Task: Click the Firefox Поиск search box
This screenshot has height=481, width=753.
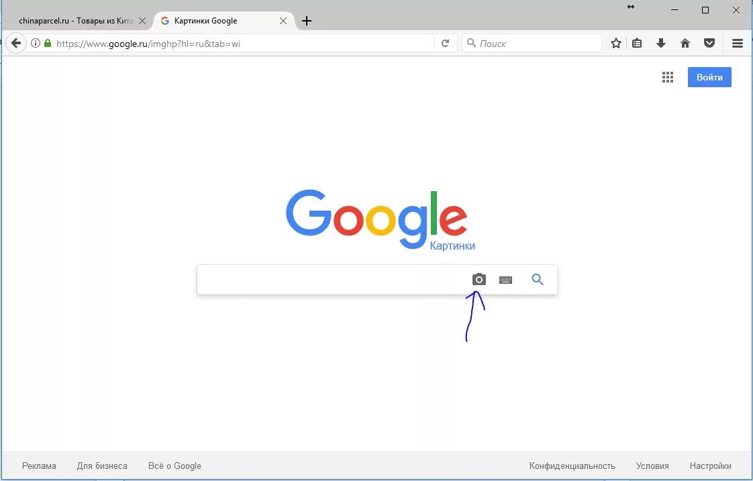Action: click(532, 43)
